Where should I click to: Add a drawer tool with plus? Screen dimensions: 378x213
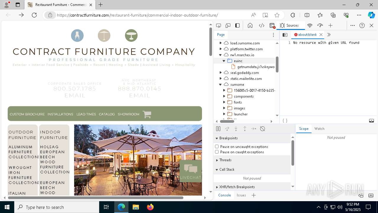click(253, 195)
